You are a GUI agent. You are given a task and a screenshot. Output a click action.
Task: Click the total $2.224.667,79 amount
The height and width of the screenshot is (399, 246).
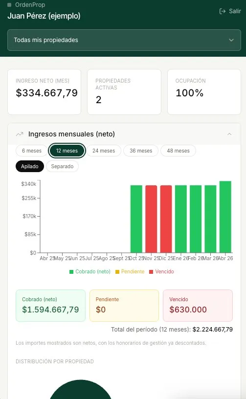coord(213,330)
